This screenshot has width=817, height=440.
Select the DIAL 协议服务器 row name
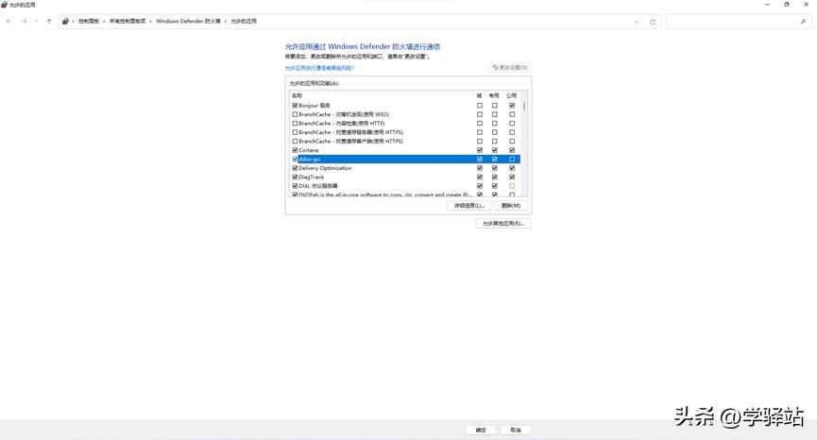click(318, 186)
